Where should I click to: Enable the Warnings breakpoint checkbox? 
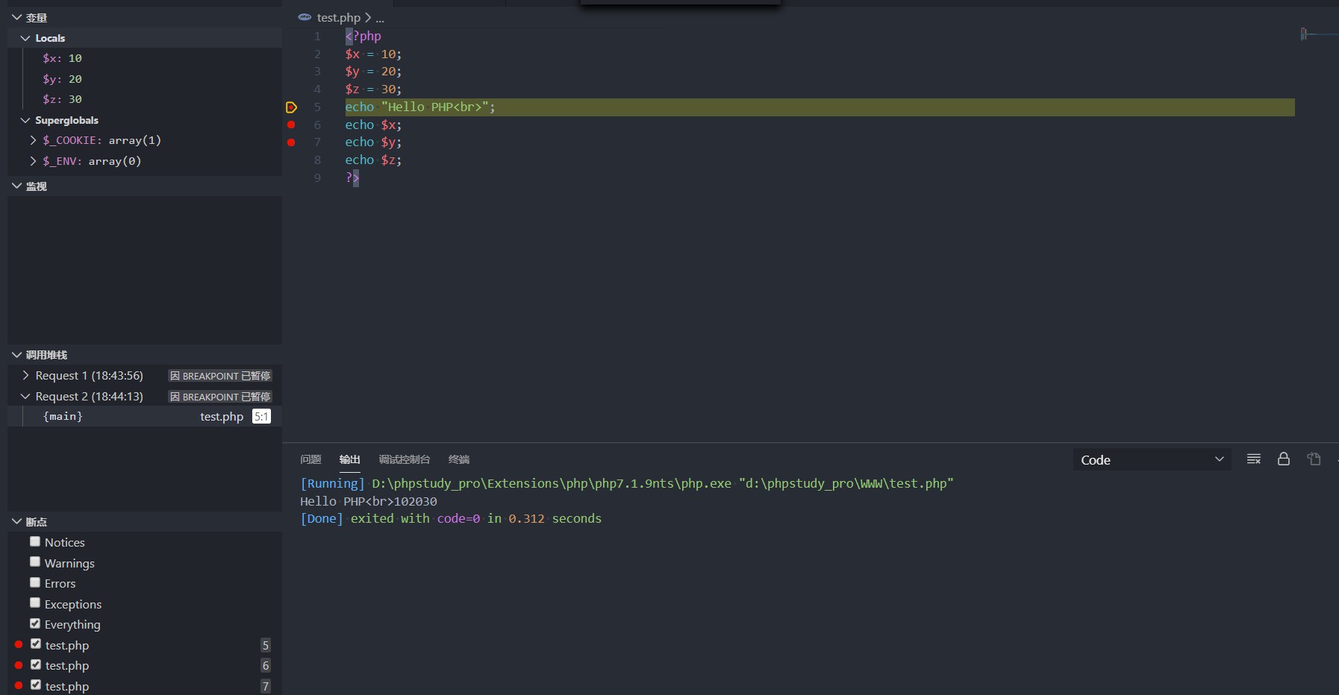click(x=35, y=562)
